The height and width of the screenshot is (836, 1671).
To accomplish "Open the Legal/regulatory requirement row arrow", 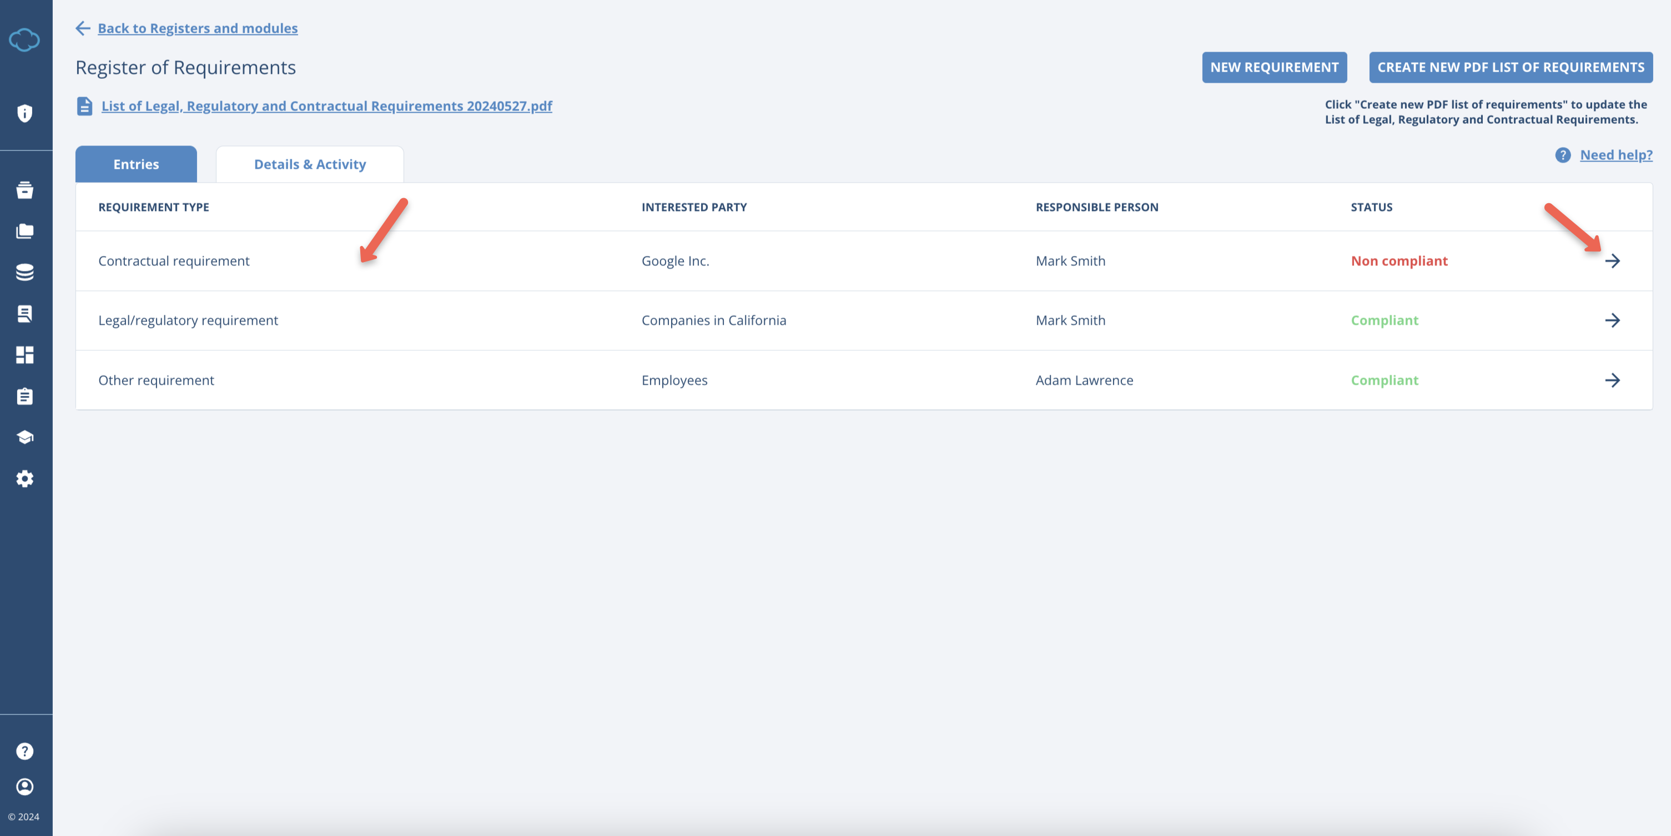I will click(1612, 320).
